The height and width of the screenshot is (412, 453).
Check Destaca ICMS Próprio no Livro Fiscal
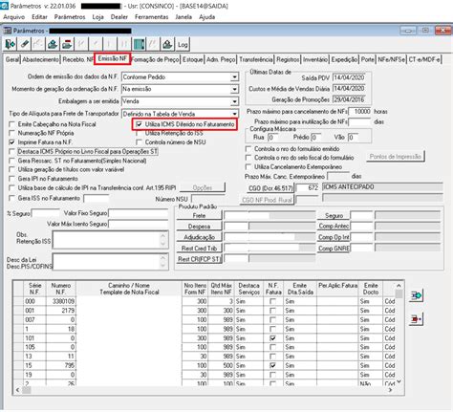click(x=12, y=151)
